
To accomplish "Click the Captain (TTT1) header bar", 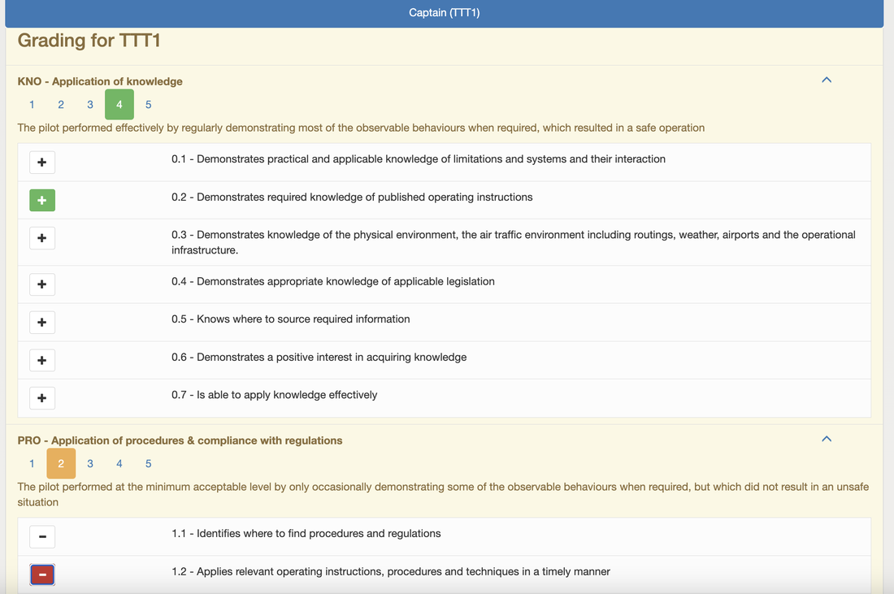I will 444,13.
